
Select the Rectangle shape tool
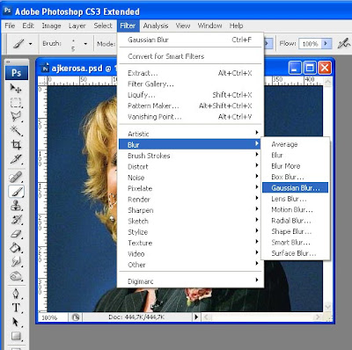(16, 336)
